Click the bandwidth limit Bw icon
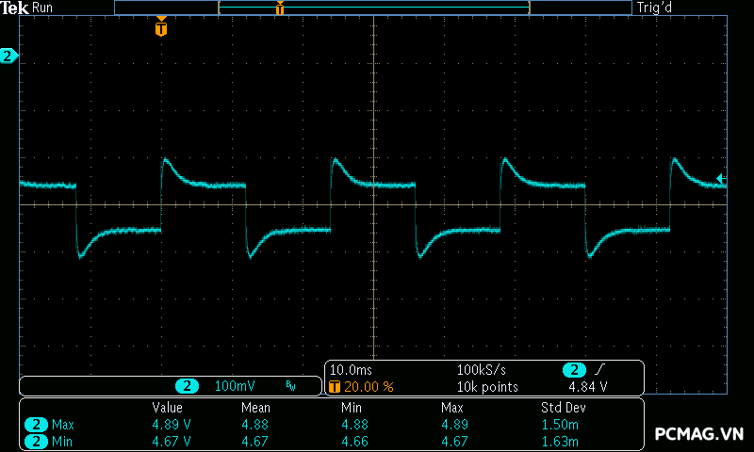Viewport: 754px width, 452px height. tap(290, 386)
